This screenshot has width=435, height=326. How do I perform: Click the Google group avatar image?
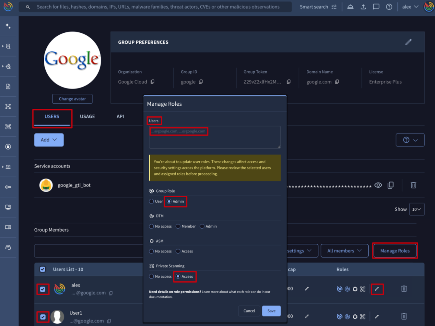point(72,60)
